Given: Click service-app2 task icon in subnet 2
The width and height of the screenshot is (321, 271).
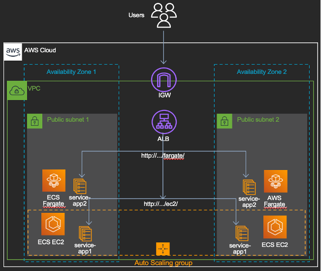Looking at the screenshot, I should [249, 187].
